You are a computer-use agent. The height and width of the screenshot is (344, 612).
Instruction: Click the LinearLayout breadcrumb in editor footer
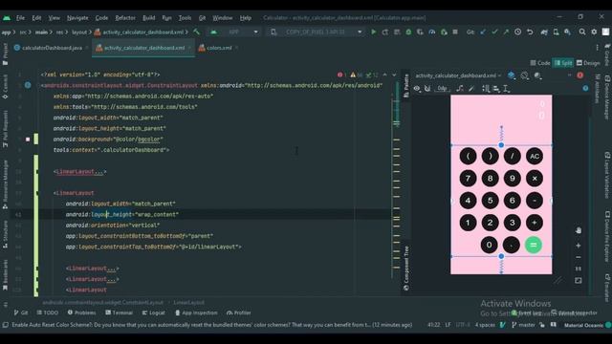[188, 303]
